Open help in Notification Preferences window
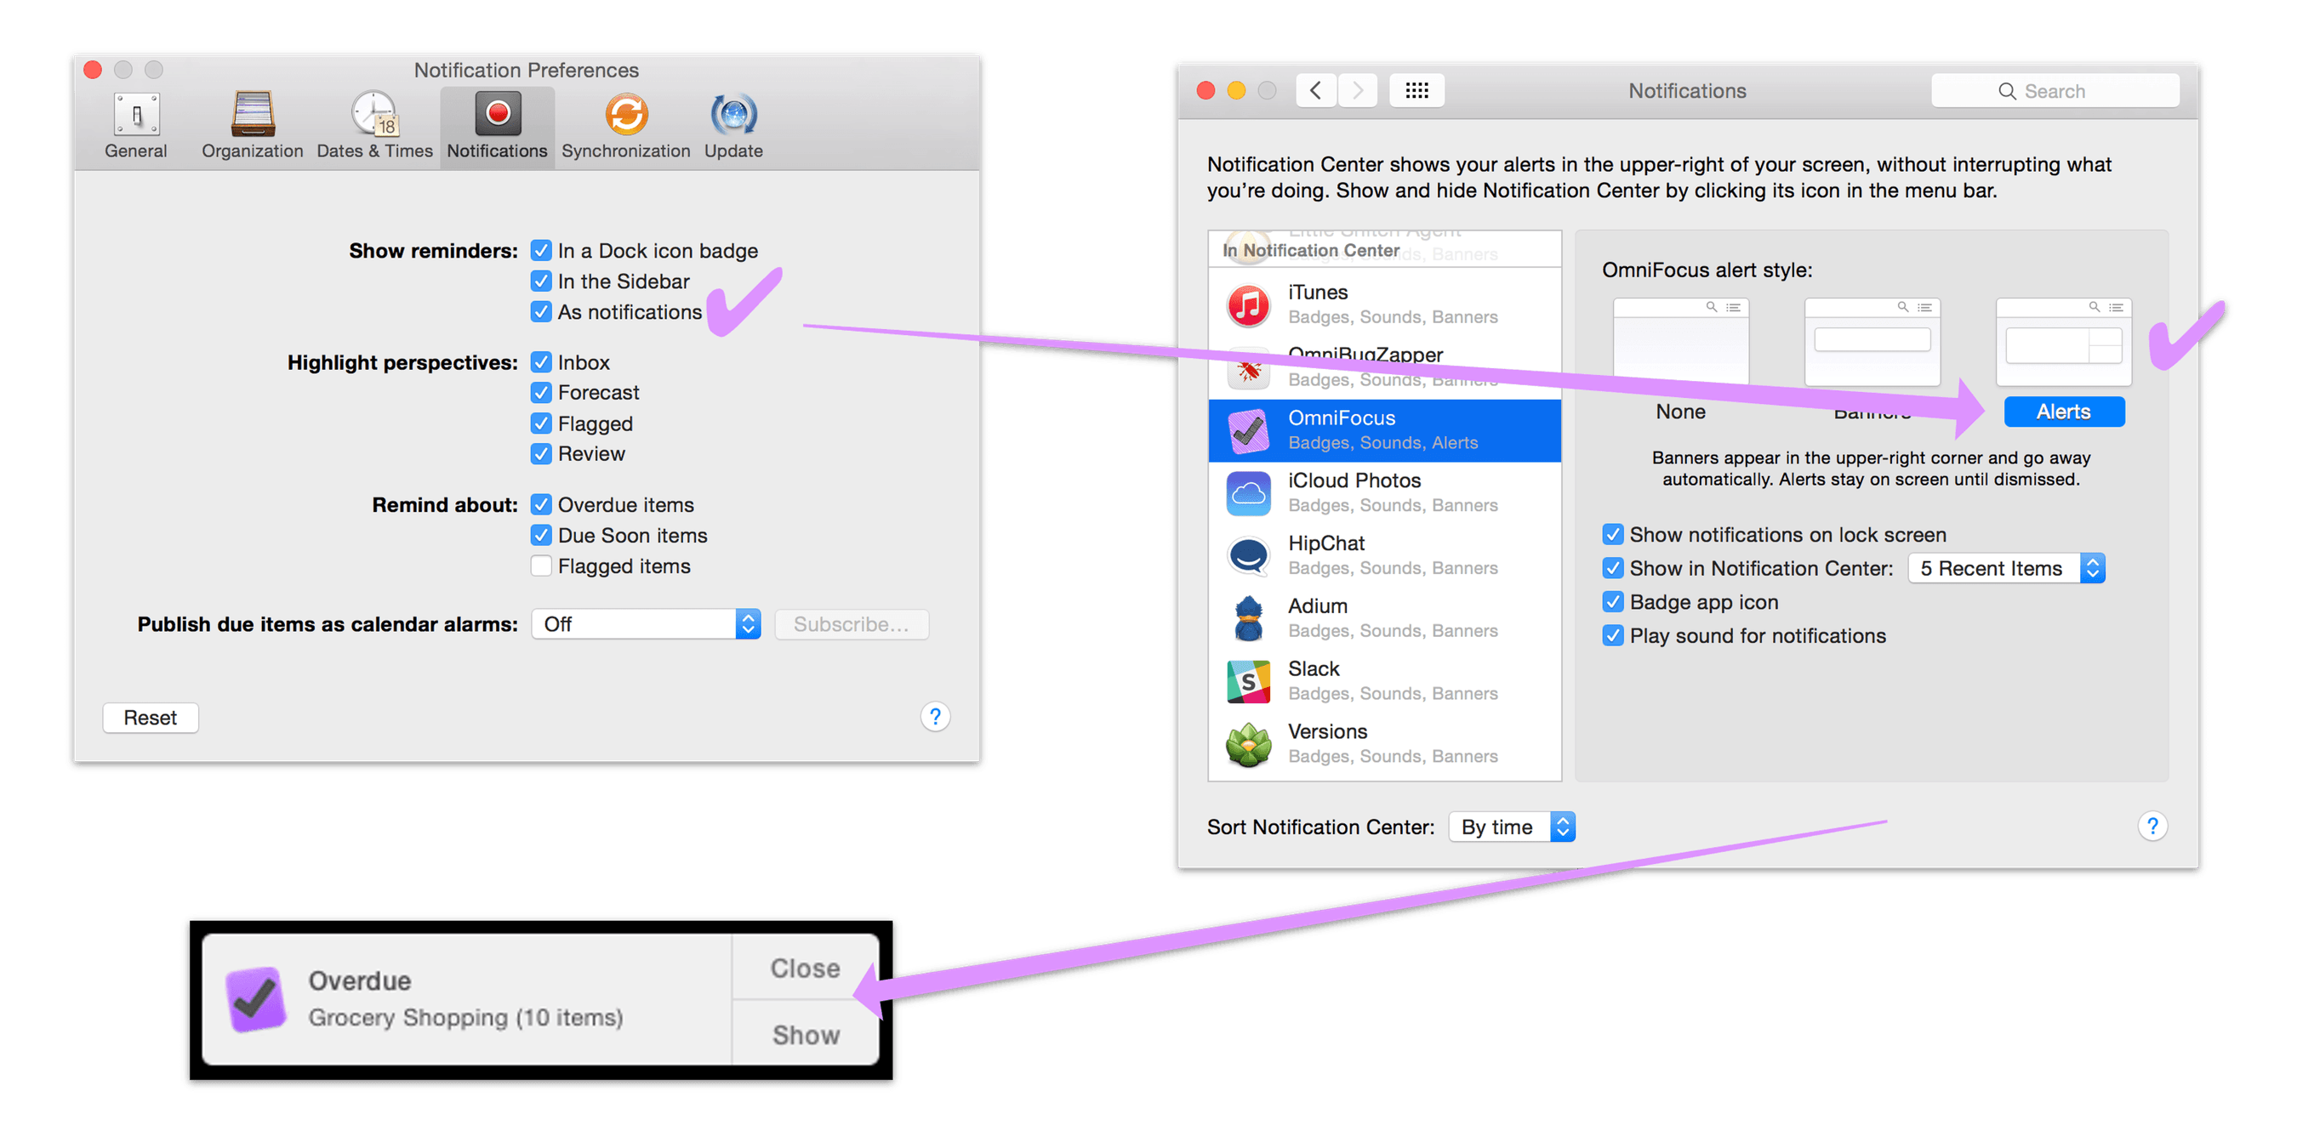Viewport: 2297px width, 1148px height. coord(934,717)
